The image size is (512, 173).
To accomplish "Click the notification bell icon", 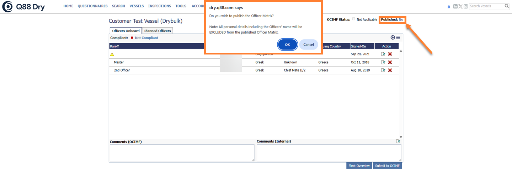I will 449,6.
